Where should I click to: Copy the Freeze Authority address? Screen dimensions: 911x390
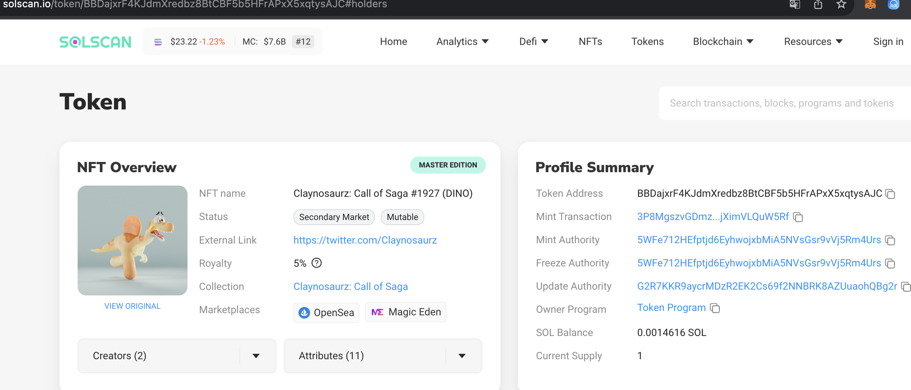click(x=890, y=264)
